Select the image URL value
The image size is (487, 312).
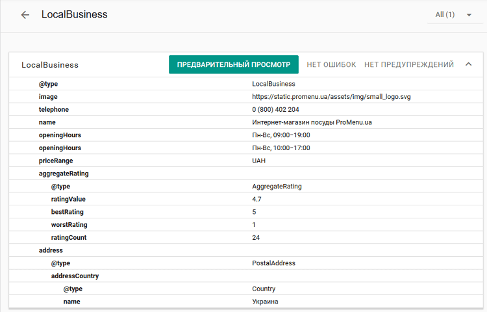(x=331, y=97)
